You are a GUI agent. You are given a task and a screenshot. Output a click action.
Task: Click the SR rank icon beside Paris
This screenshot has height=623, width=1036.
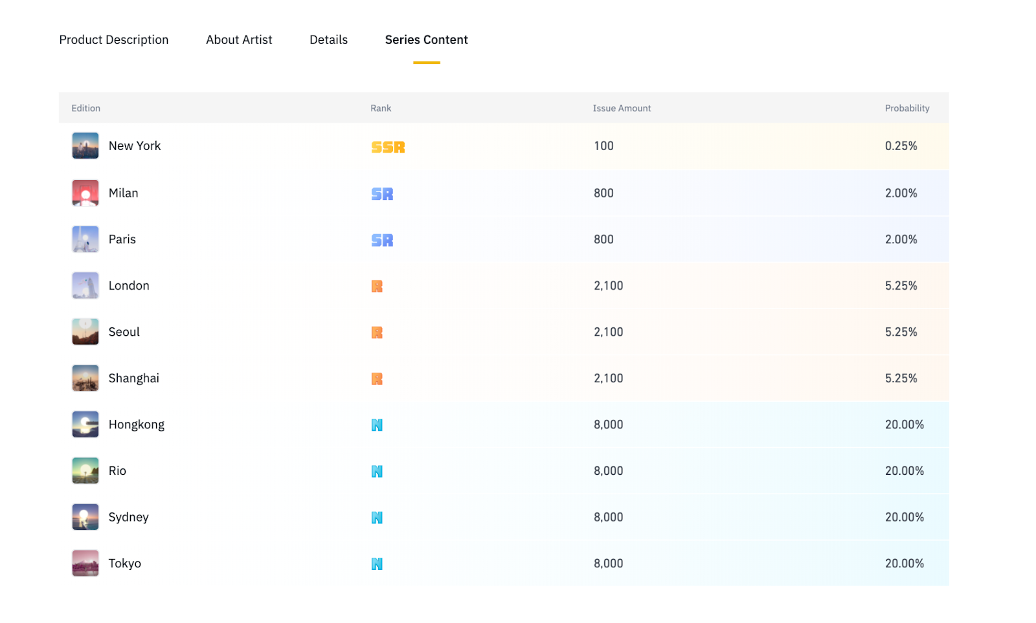coord(382,241)
